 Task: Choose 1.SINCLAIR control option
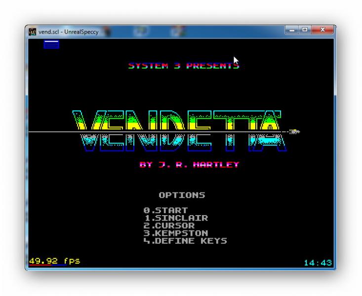click(176, 218)
